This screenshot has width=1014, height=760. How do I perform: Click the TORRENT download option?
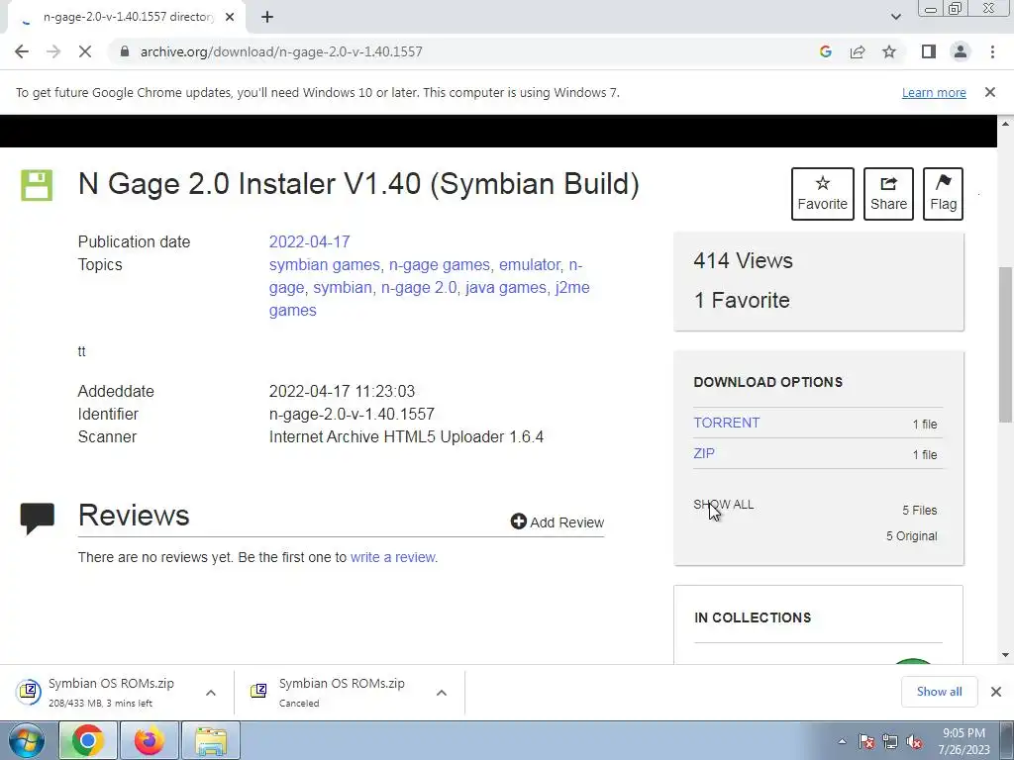tap(726, 423)
